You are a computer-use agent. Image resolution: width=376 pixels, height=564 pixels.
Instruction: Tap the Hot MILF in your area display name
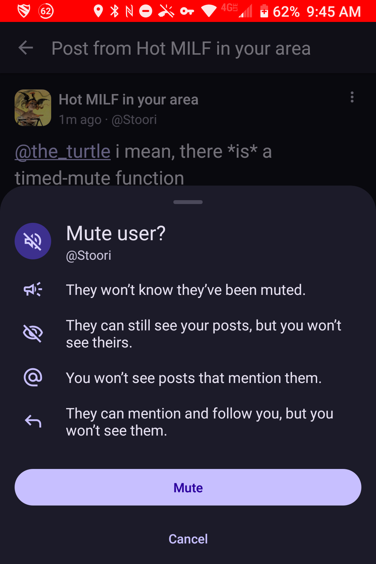coord(128,100)
